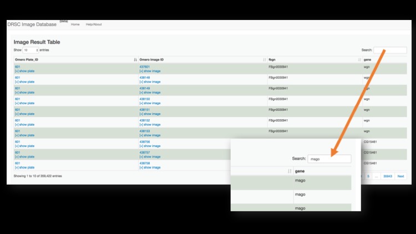Open image ID link 438149
Viewport: 416px width, 234px height.
(145, 88)
